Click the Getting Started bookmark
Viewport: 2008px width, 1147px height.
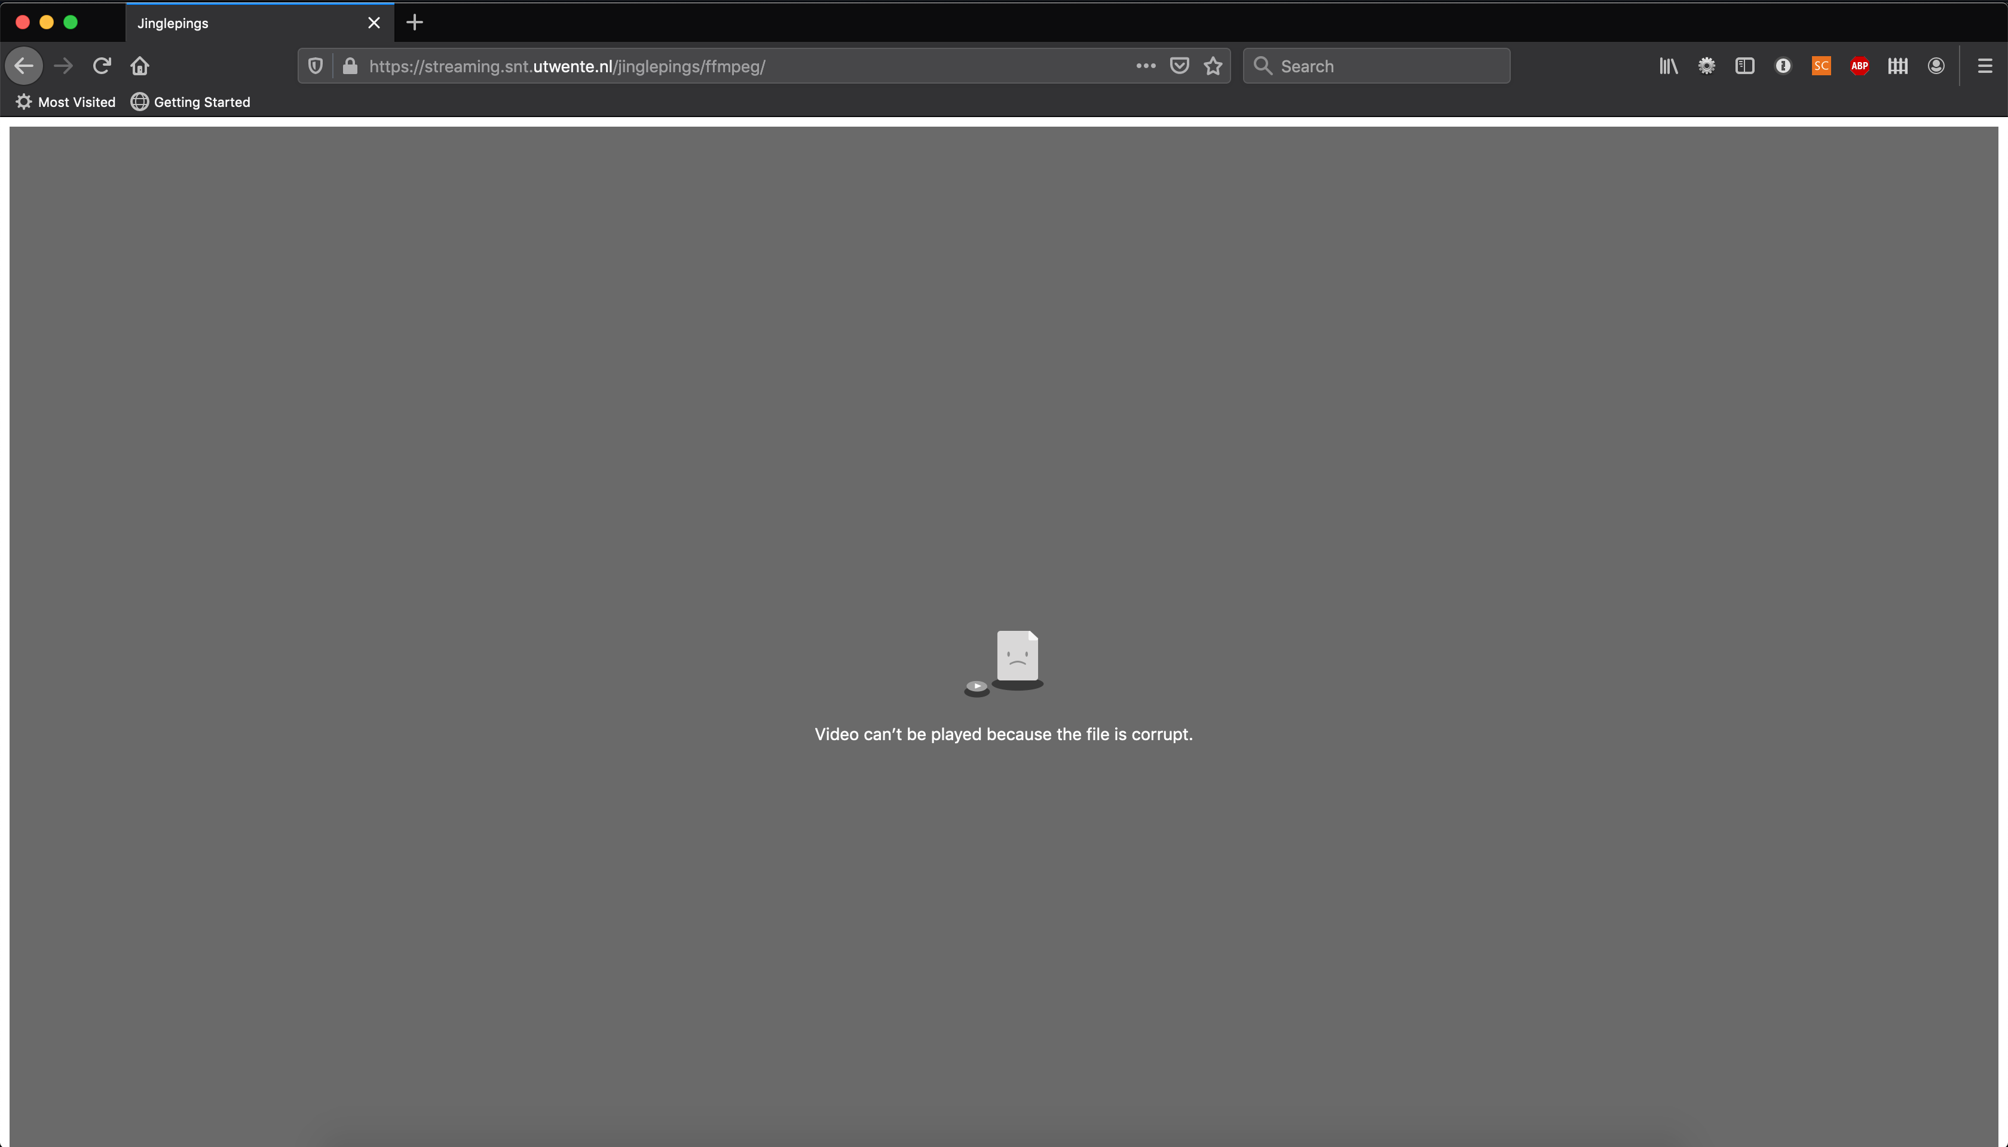(x=191, y=102)
